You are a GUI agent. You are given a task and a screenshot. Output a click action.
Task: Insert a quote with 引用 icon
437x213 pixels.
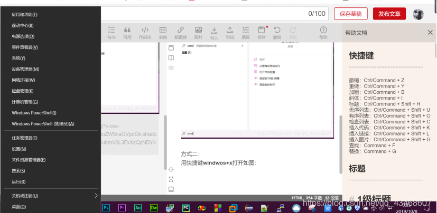tap(127, 33)
